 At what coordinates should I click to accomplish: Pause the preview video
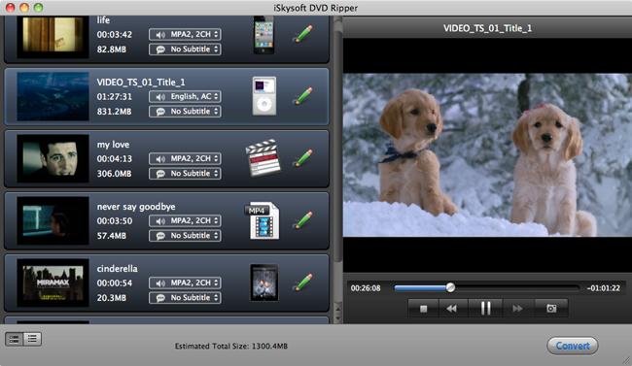coord(486,309)
